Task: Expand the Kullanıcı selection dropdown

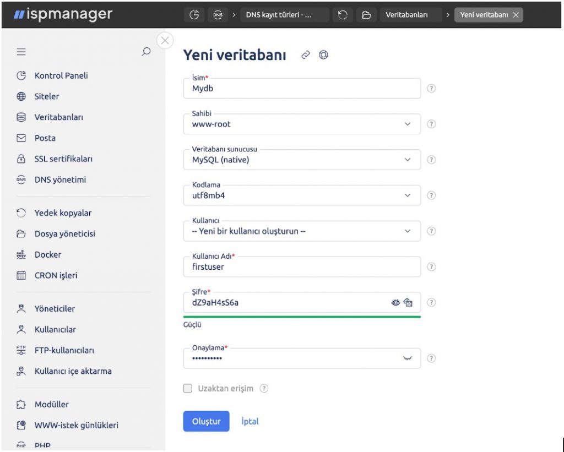Action: tap(302, 231)
